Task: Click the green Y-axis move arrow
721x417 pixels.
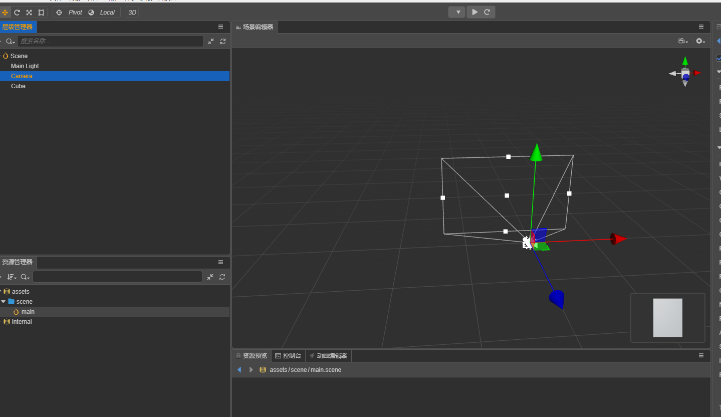Action: click(x=537, y=153)
